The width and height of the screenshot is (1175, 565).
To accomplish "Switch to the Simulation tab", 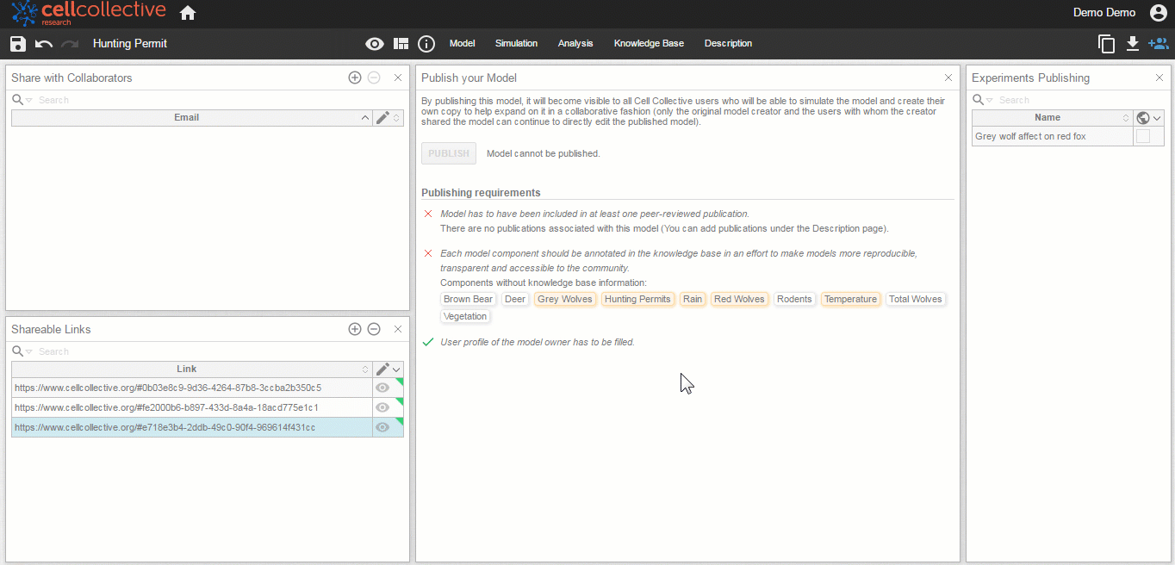I will click(x=516, y=43).
